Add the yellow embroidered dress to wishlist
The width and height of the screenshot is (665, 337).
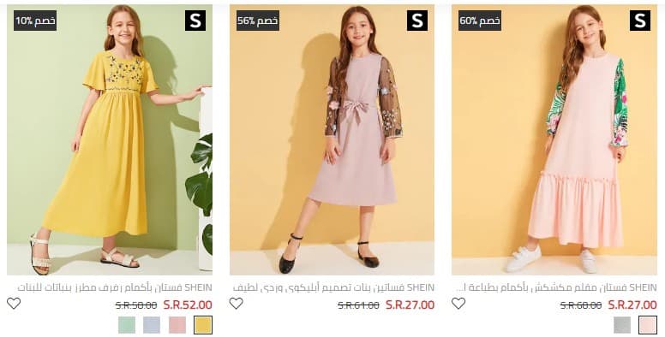click(x=14, y=303)
